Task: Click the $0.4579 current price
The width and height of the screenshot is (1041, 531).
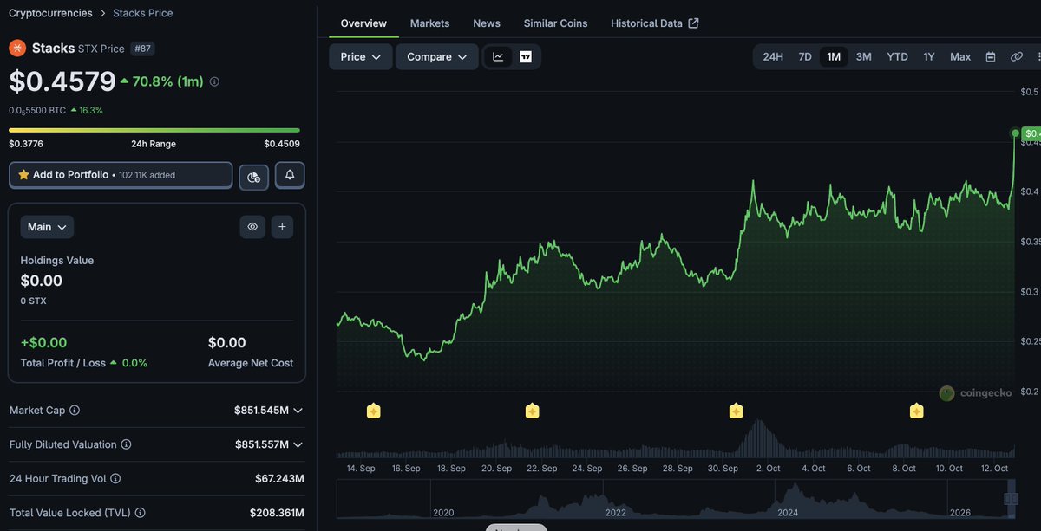Action: (x=62, y=81)
